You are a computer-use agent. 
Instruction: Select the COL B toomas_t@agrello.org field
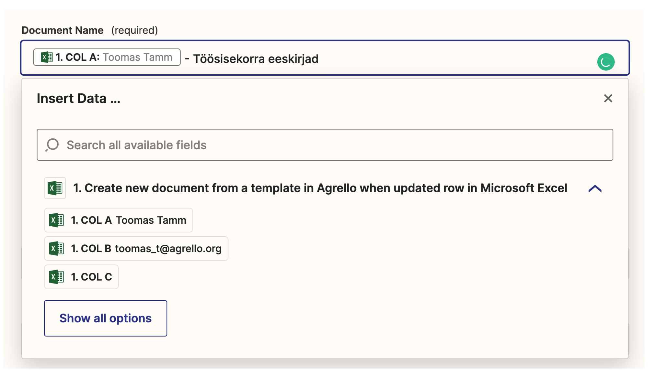pos(136,249)
